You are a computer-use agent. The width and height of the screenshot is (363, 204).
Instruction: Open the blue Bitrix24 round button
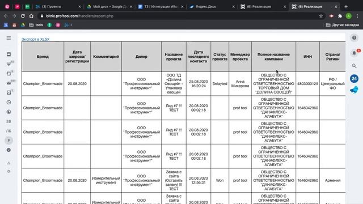coord(354,79)
